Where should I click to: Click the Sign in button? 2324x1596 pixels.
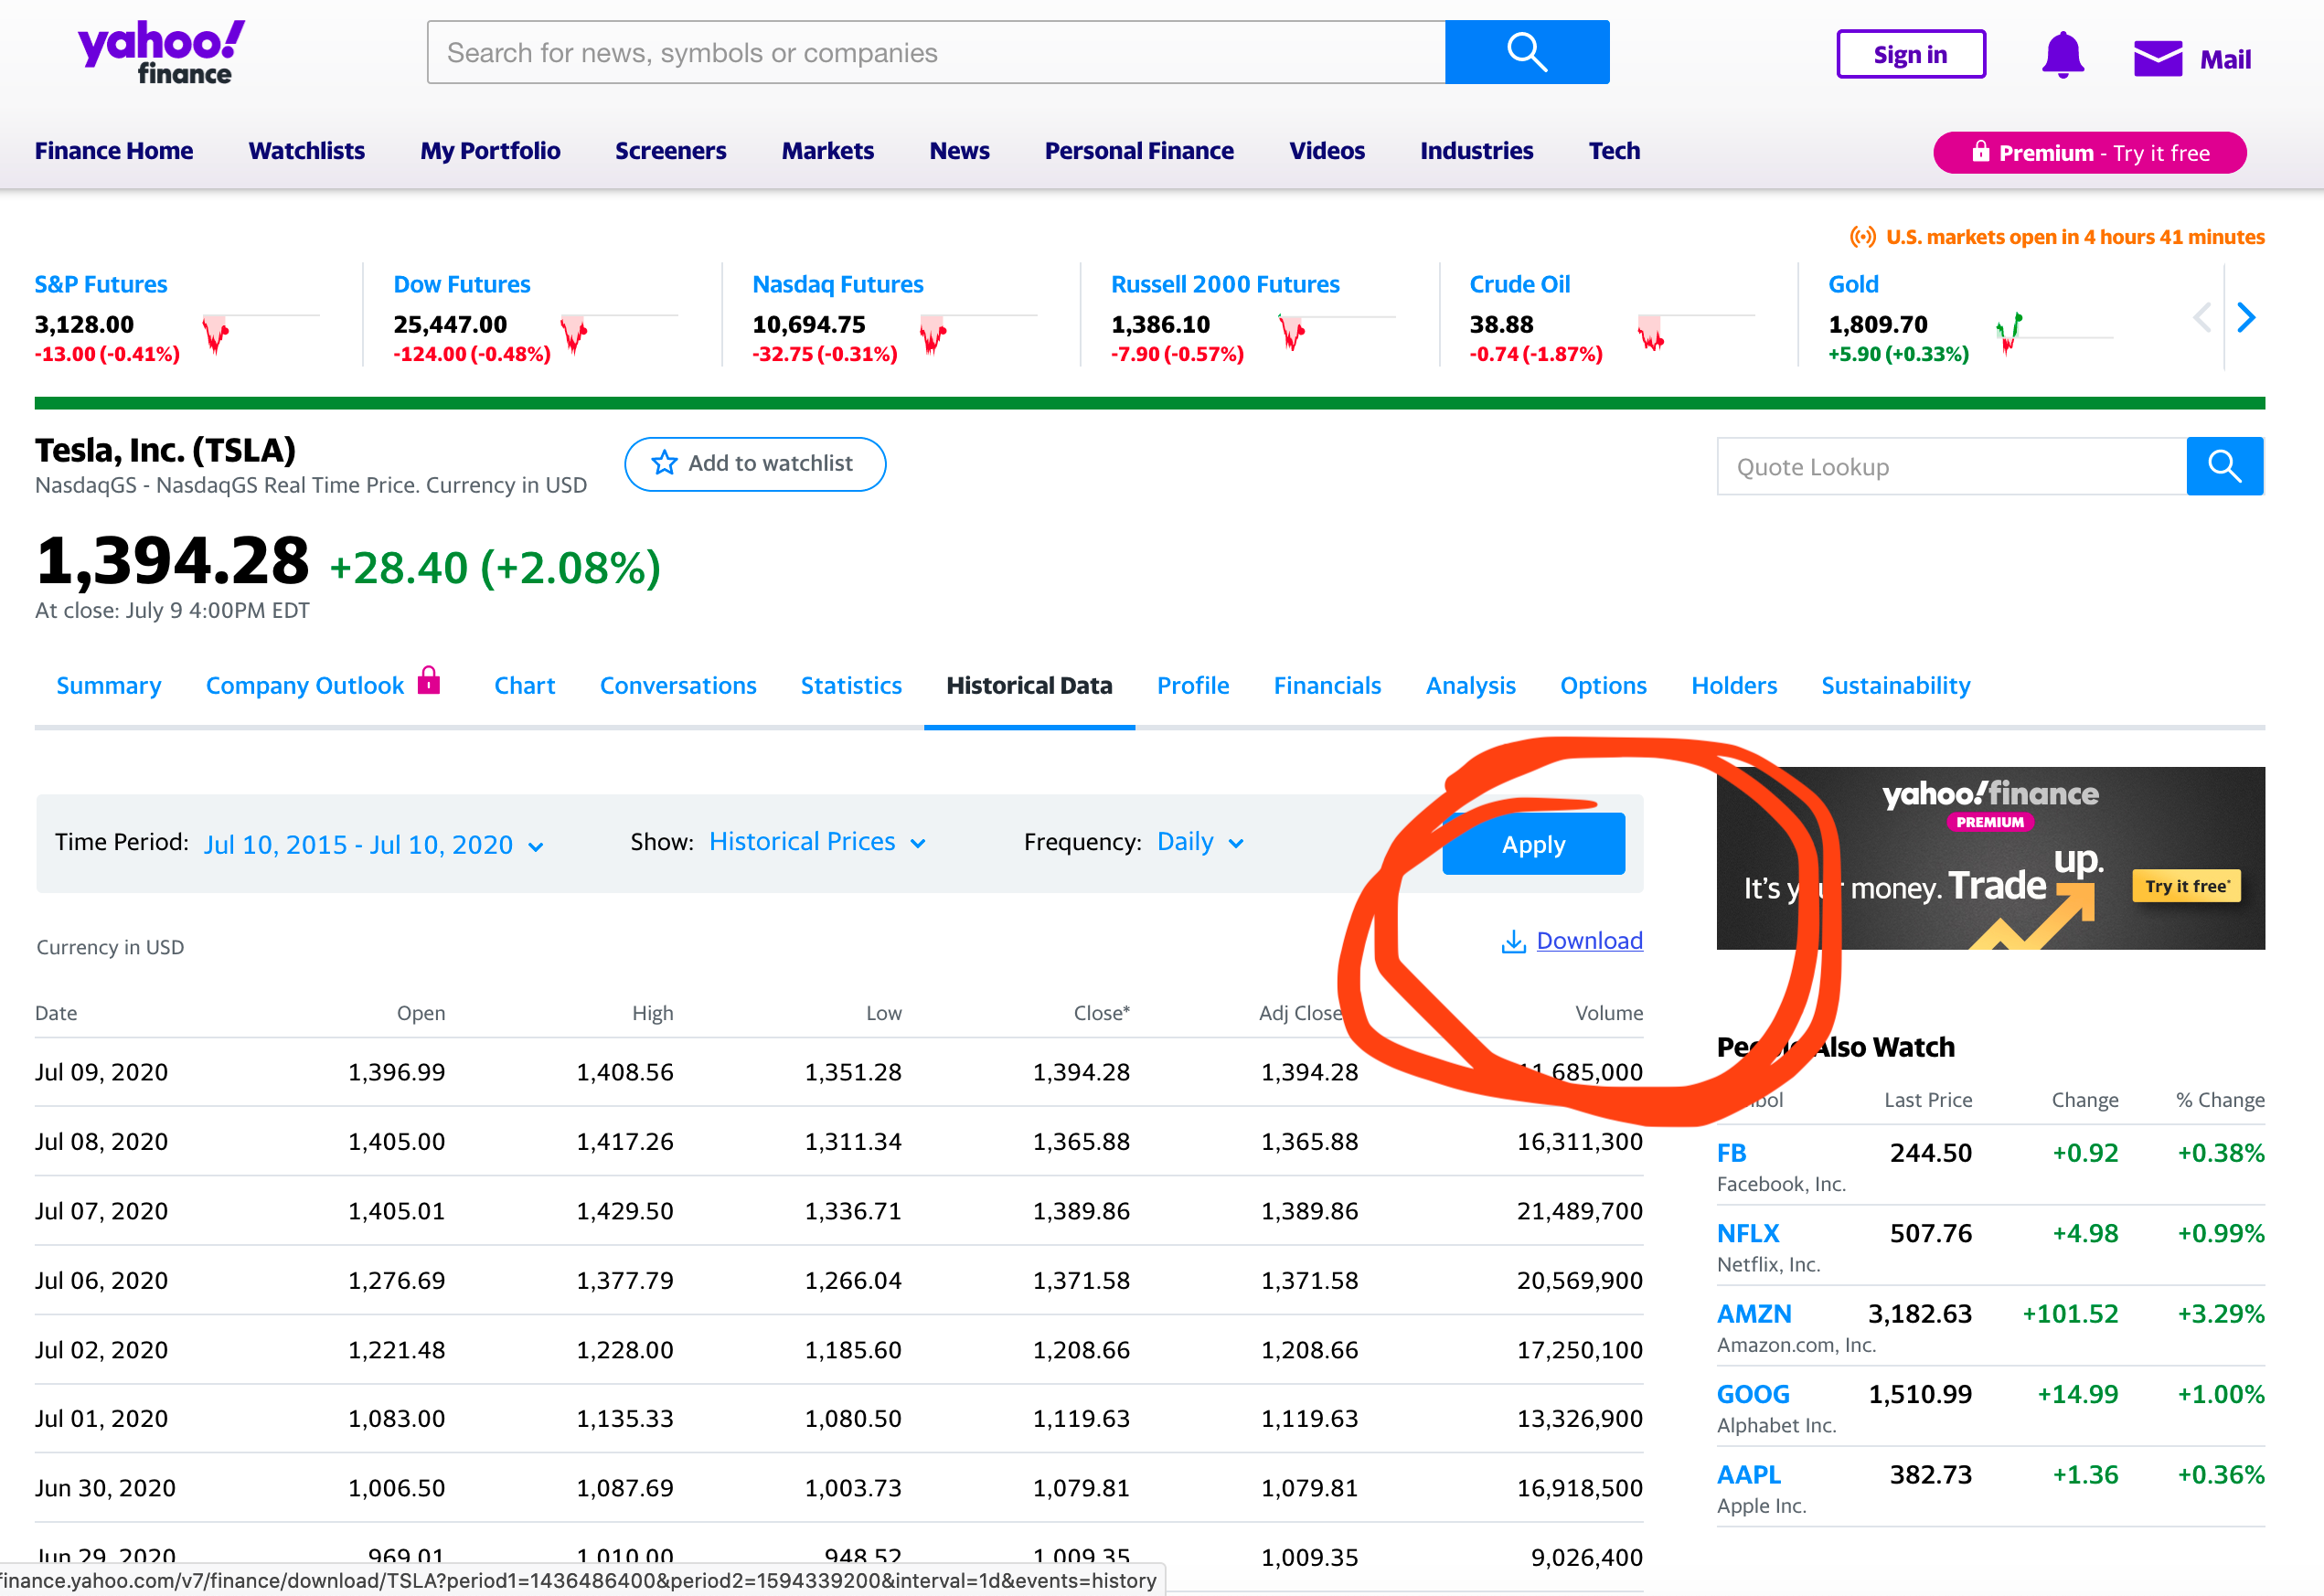pyautogui.click(x=1909, y=55)
